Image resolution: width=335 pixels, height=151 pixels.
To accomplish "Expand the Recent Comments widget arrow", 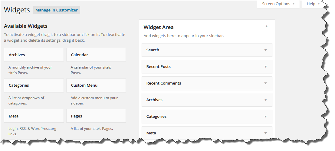I will coord(265,83).
